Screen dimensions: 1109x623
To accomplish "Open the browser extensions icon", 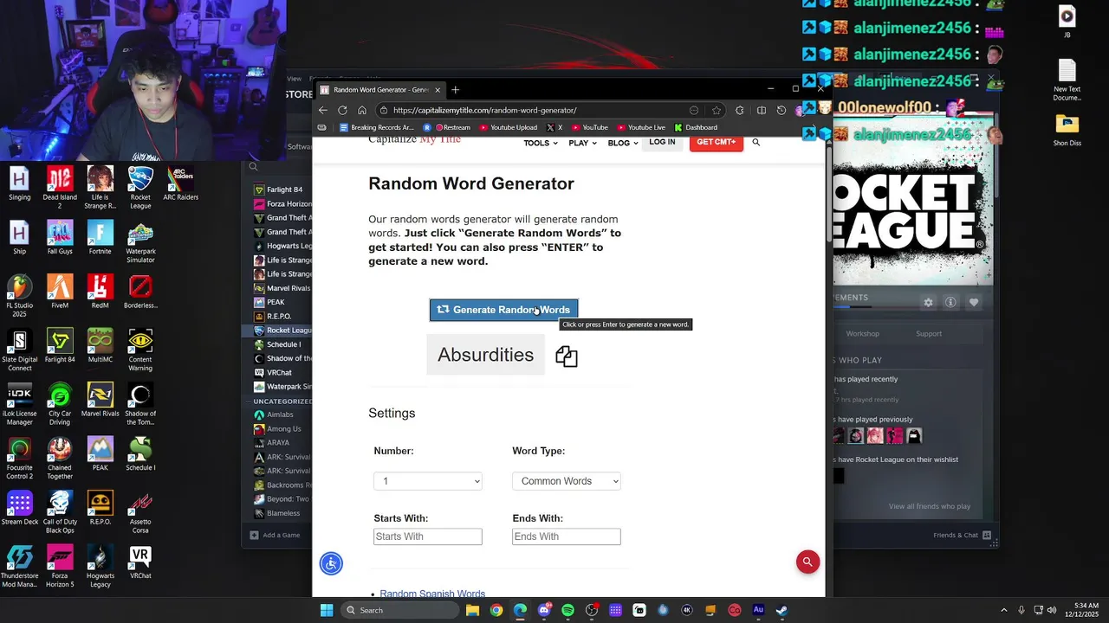I will (x=739, y=110).
